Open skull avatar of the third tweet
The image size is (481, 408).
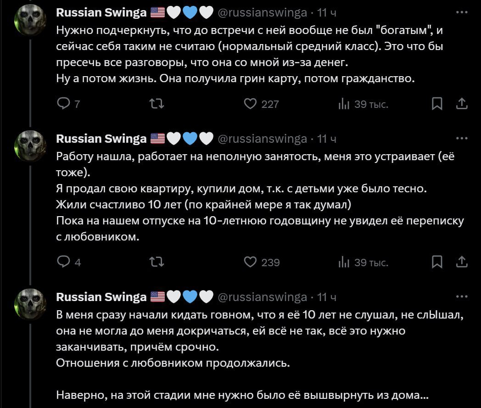[30, 305]
